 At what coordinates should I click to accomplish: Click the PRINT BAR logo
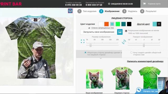11,4
